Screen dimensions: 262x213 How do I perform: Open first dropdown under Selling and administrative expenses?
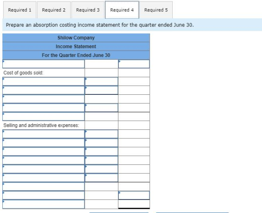tap(44, 134)
